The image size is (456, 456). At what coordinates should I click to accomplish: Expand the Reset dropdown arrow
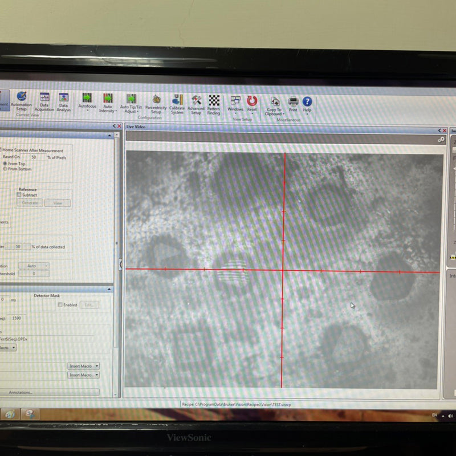click(x=252, y=113)
